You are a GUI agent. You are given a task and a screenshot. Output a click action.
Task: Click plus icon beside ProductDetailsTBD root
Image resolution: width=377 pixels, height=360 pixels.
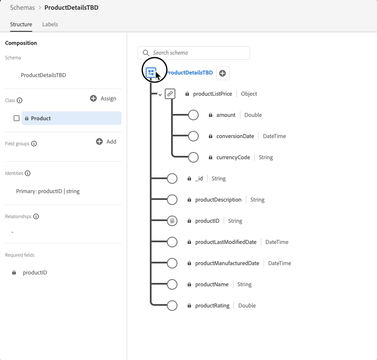[x=222, y=73]
